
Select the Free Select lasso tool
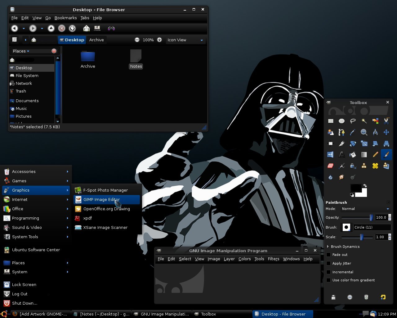(353, 121)
